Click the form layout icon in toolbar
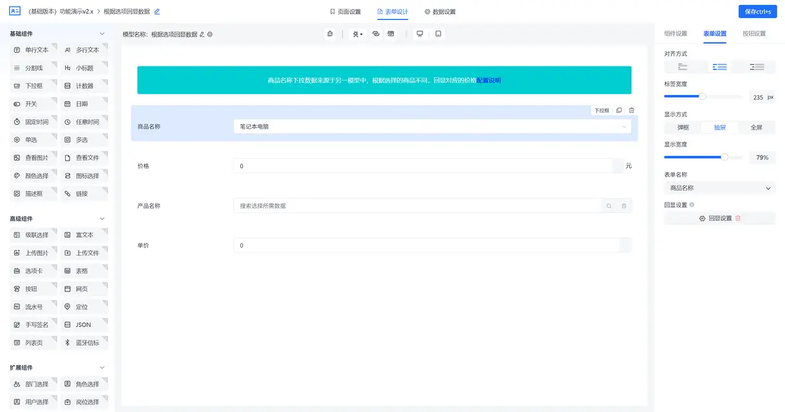 (391, 34)
